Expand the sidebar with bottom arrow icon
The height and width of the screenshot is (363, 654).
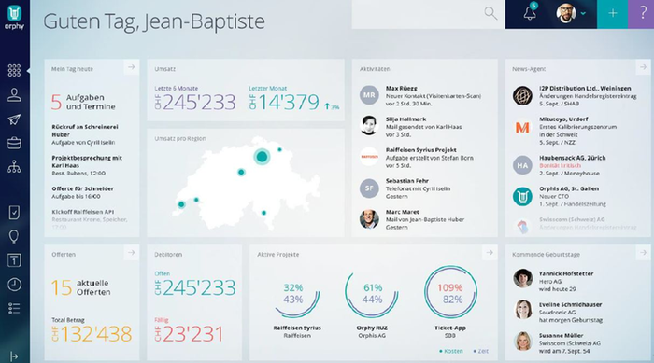(x=14, y=356)
